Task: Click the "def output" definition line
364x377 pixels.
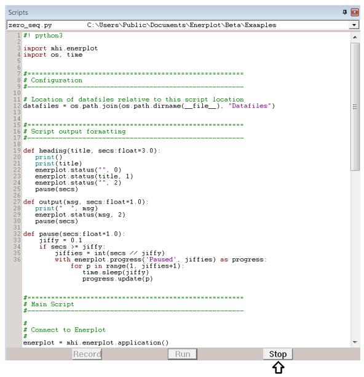Action: [x=86, y=202]
